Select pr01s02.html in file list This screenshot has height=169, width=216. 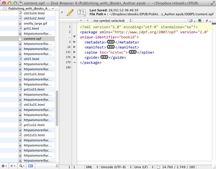click(27, 125)
